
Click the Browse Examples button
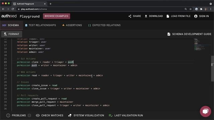(57, 16)
